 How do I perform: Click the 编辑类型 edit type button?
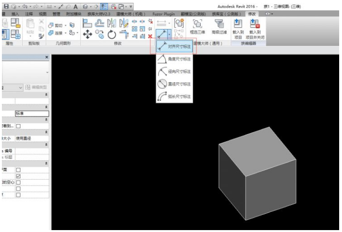point(37,87)
